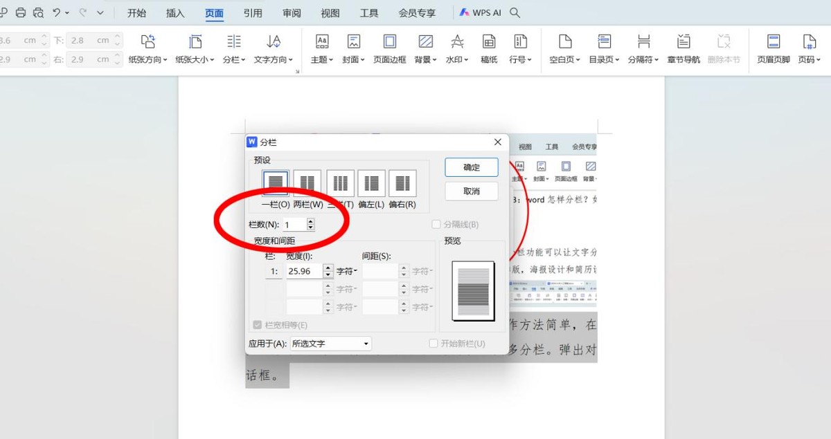Expand the 分隔符 breaks dropdown
Screen dimensions: 831x439
644,48
